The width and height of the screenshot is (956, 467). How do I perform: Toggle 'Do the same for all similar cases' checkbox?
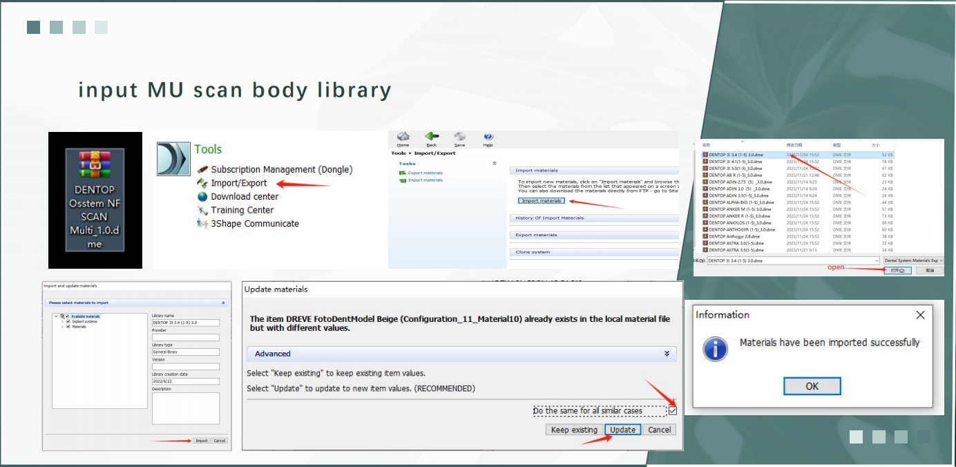click(x=672, y=410)
